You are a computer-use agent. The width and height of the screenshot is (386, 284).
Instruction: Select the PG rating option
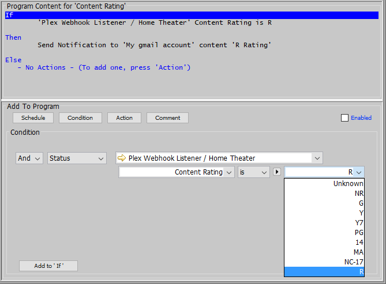pyautogui.click(x=358, y=233)
